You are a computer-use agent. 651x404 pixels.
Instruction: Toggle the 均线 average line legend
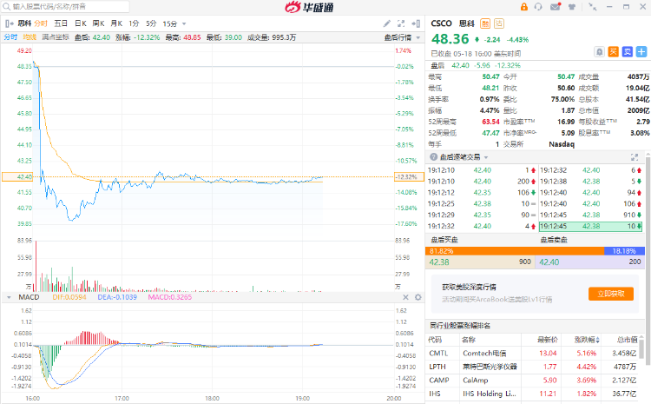[30, 37]
